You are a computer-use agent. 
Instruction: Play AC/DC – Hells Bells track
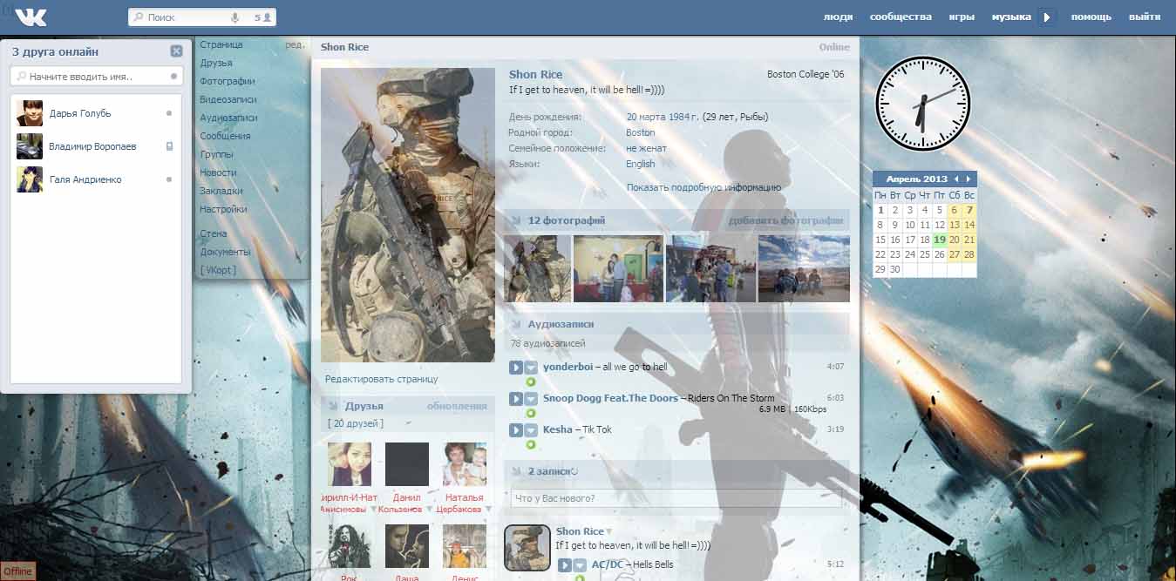pos(564,565)
